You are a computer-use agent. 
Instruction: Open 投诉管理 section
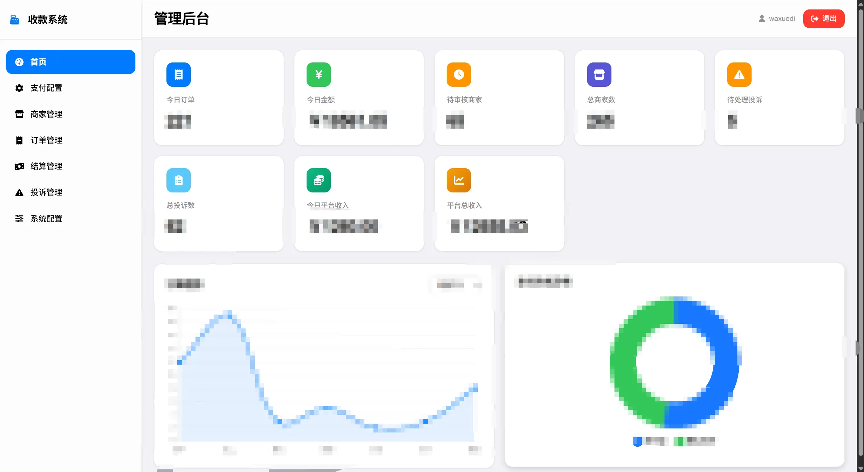point(46,192)
